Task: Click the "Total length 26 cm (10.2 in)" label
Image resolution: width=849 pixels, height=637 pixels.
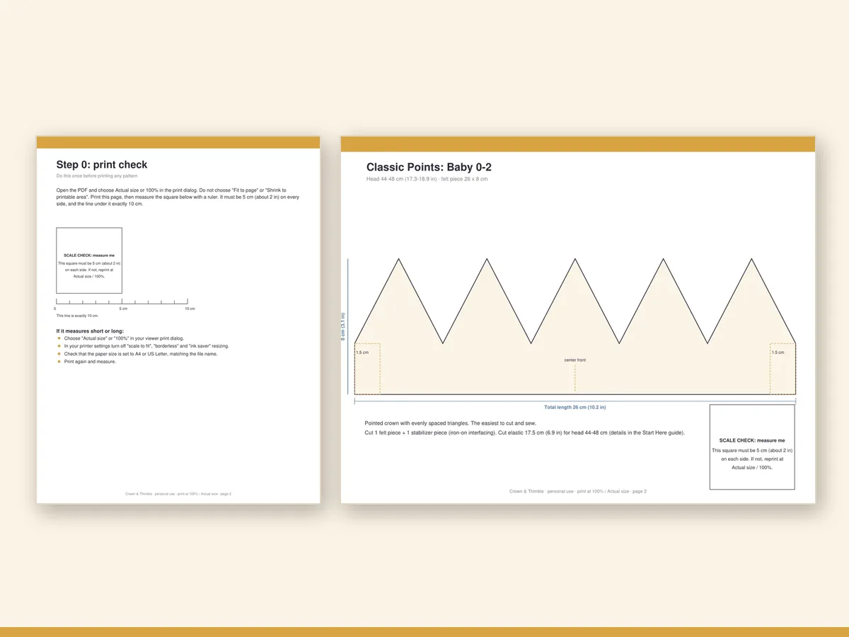Action: 574,407
